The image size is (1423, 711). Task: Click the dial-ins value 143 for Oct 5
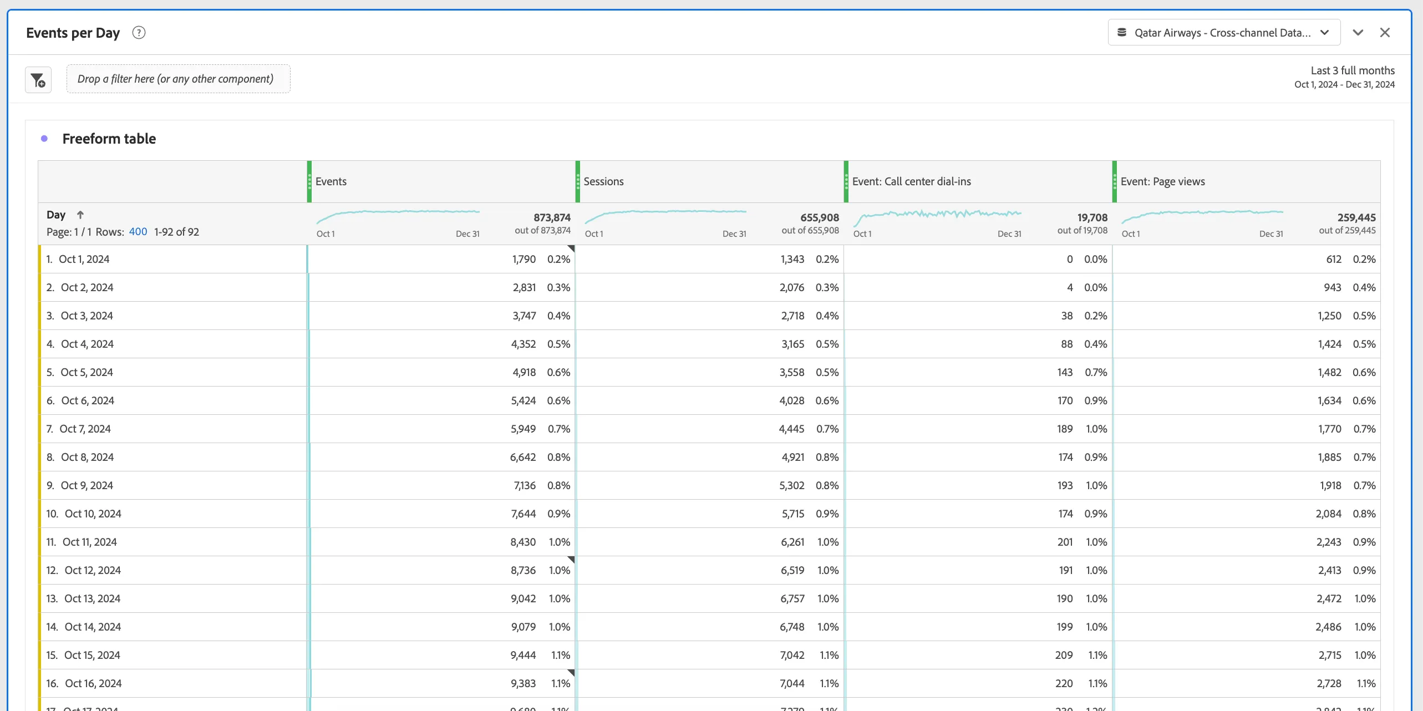tap(1065, 372)
